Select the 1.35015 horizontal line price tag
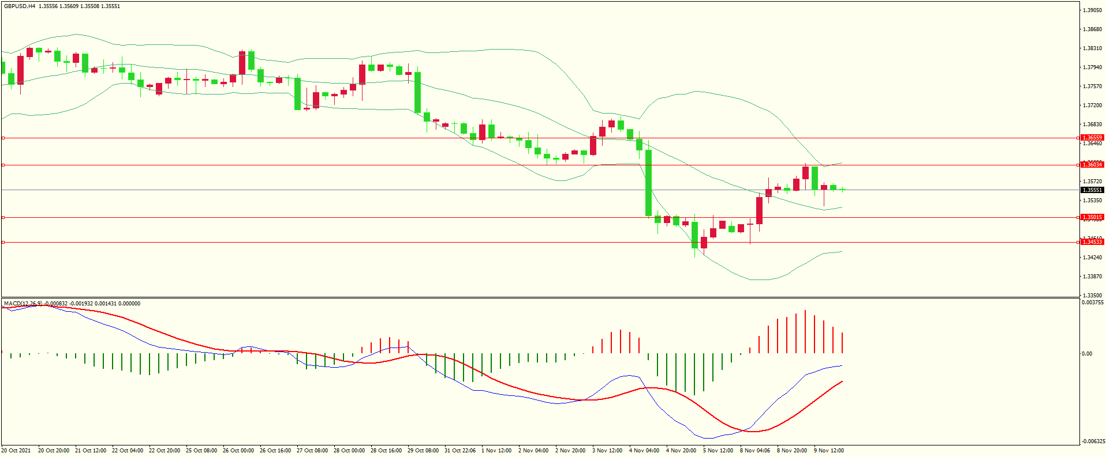This screenshot has width=1106, height=457. [x=1092, y=217]
